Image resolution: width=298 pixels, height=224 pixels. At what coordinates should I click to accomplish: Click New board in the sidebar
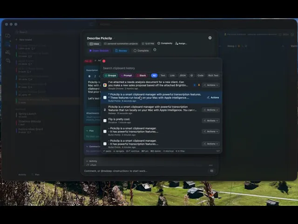tap(26, 40)
